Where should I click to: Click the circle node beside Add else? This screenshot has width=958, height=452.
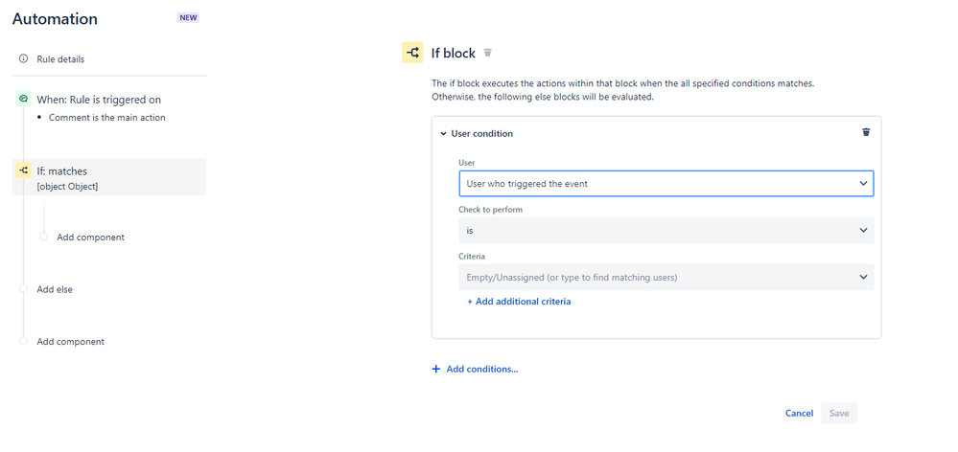tap(23, 289)
